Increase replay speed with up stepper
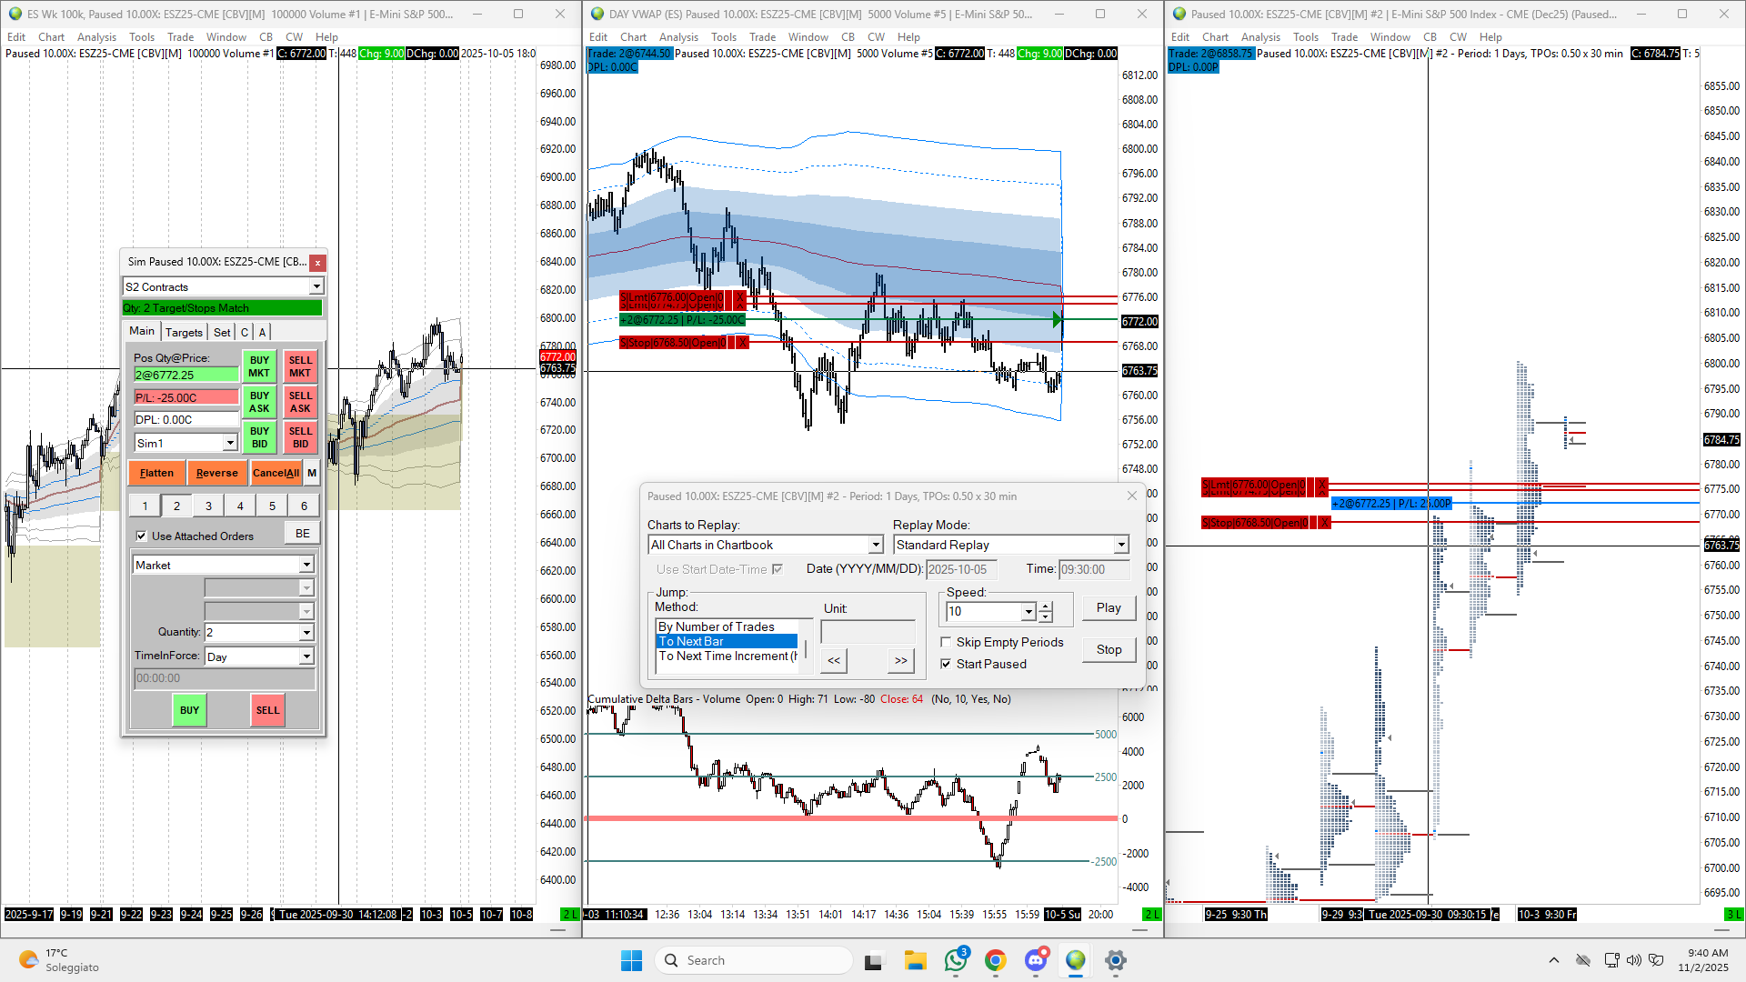The width and height of the screenshot is (1746, 982). click(1046, 606)
